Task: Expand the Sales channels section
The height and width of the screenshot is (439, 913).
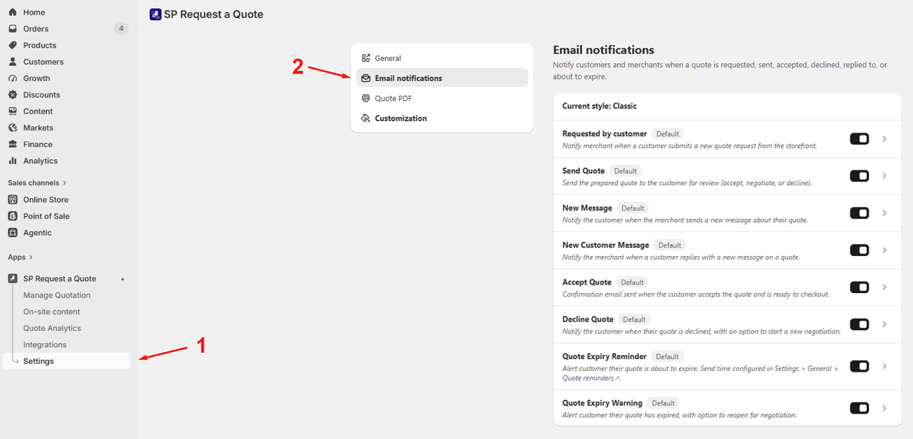Action: pos(37,183)
